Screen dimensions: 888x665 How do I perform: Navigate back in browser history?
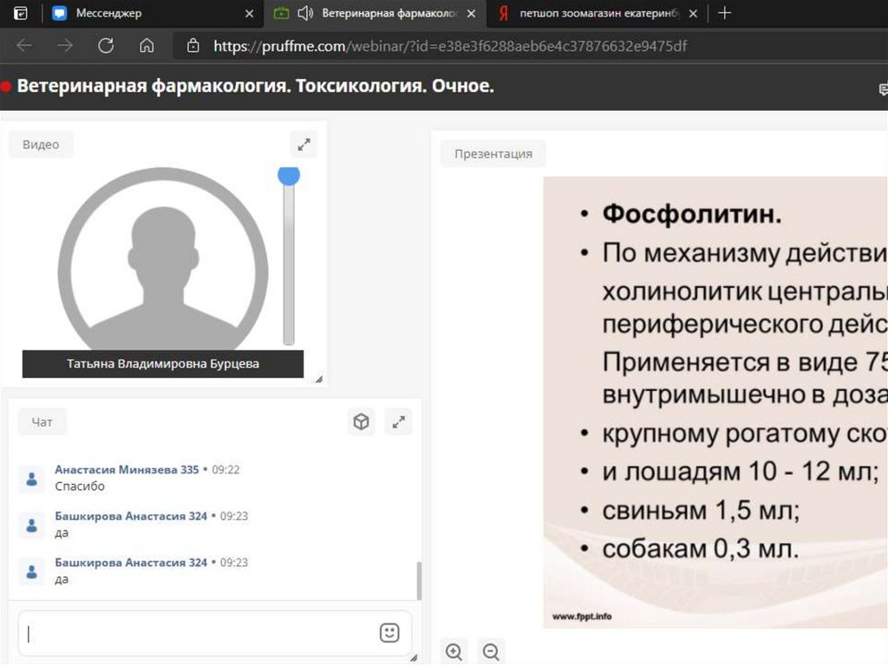click(24, 46)
